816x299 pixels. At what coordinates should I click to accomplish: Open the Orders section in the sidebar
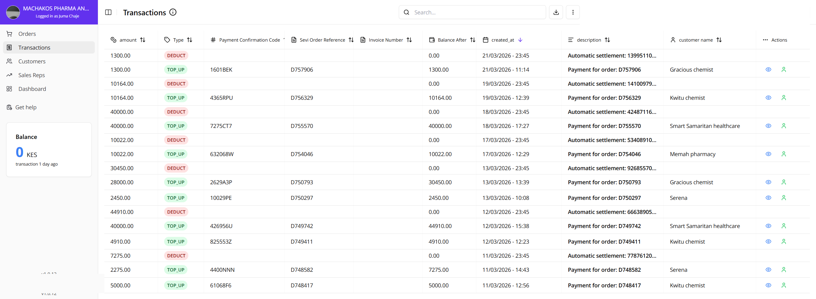coord(27,33)
